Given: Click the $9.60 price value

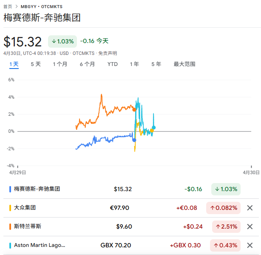Looking at the screenshot, I should click(x=124, y=226).
